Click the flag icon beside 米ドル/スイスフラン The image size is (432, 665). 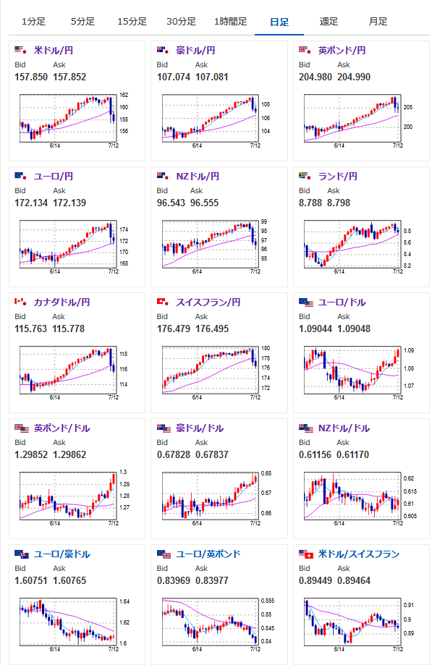306,554
